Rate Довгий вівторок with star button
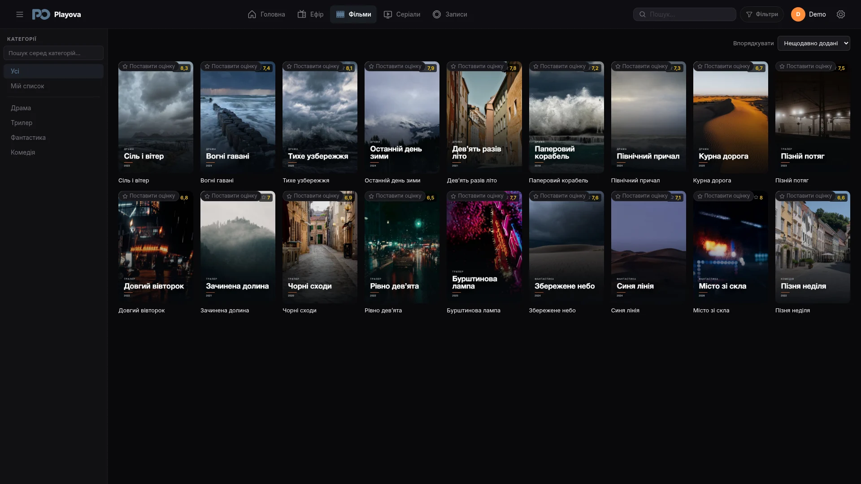Image resolution: width=861 pixels, height=484 pixels. click(x=149, y=196)
